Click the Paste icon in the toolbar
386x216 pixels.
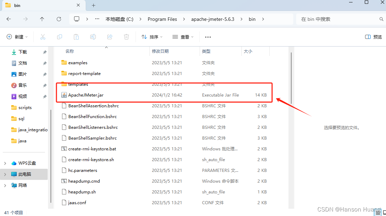pyautogui.click(x=76, y=37)
